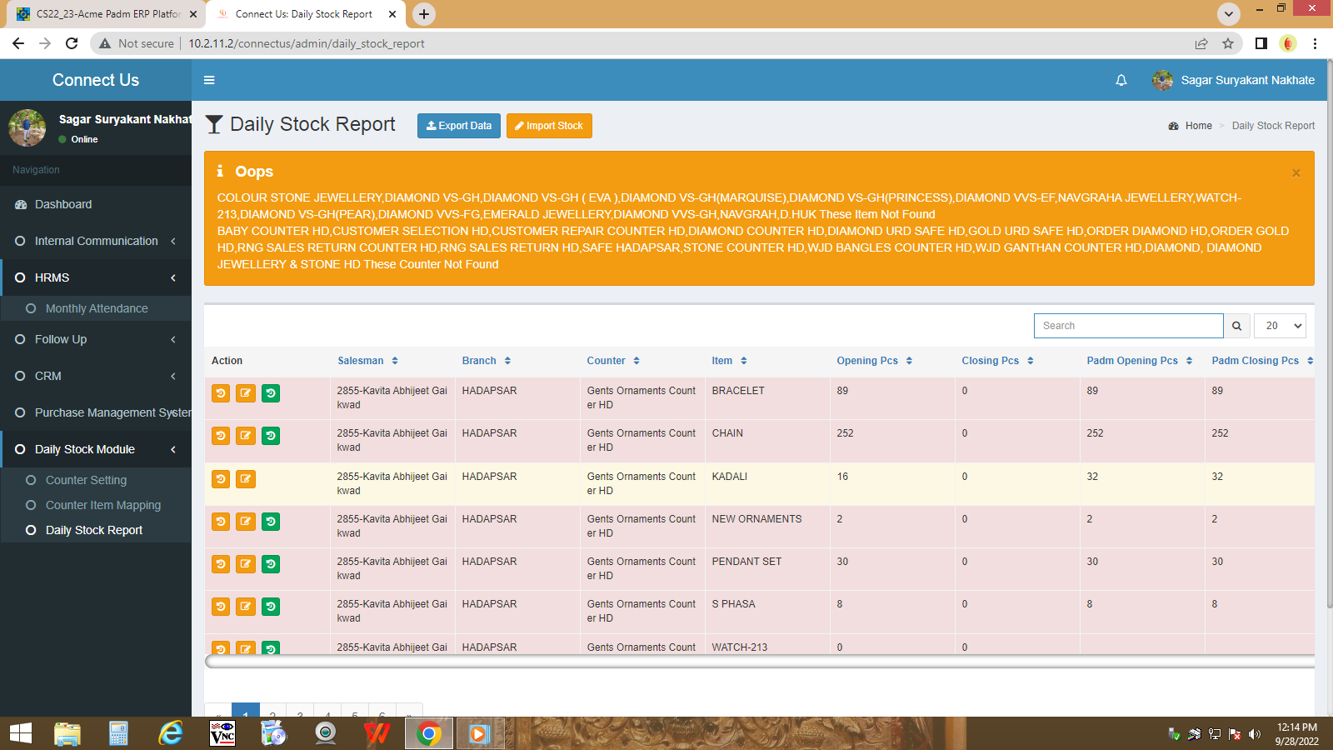Open Dashboard from sidebar
Image resolution: width=1333 pixels, height=750 pixels.
[x=96, y=204]
